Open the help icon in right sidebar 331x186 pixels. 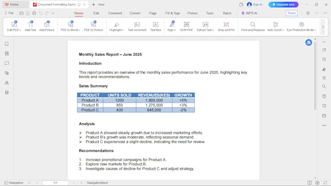[x=324, y=96]
